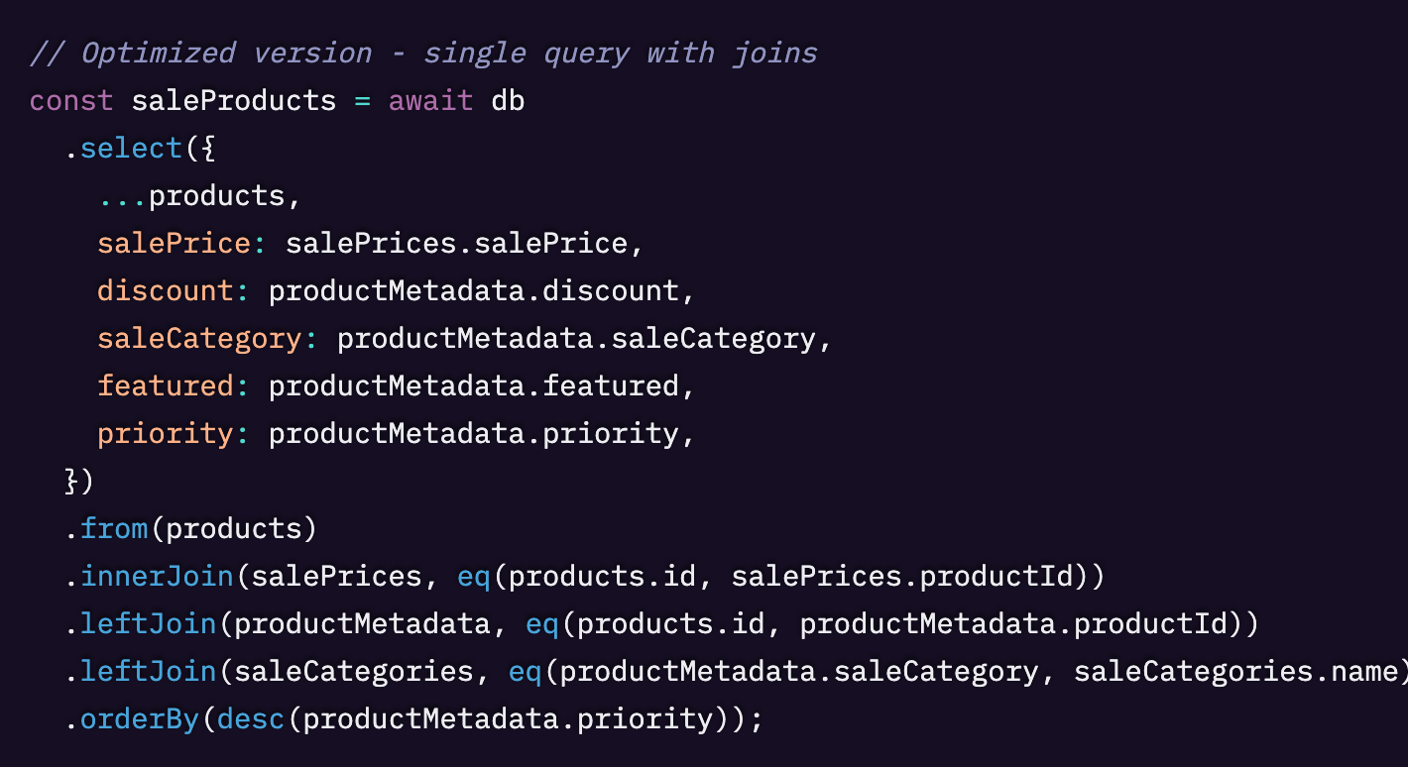Click the db identifier after await

[x=508, y=100]
